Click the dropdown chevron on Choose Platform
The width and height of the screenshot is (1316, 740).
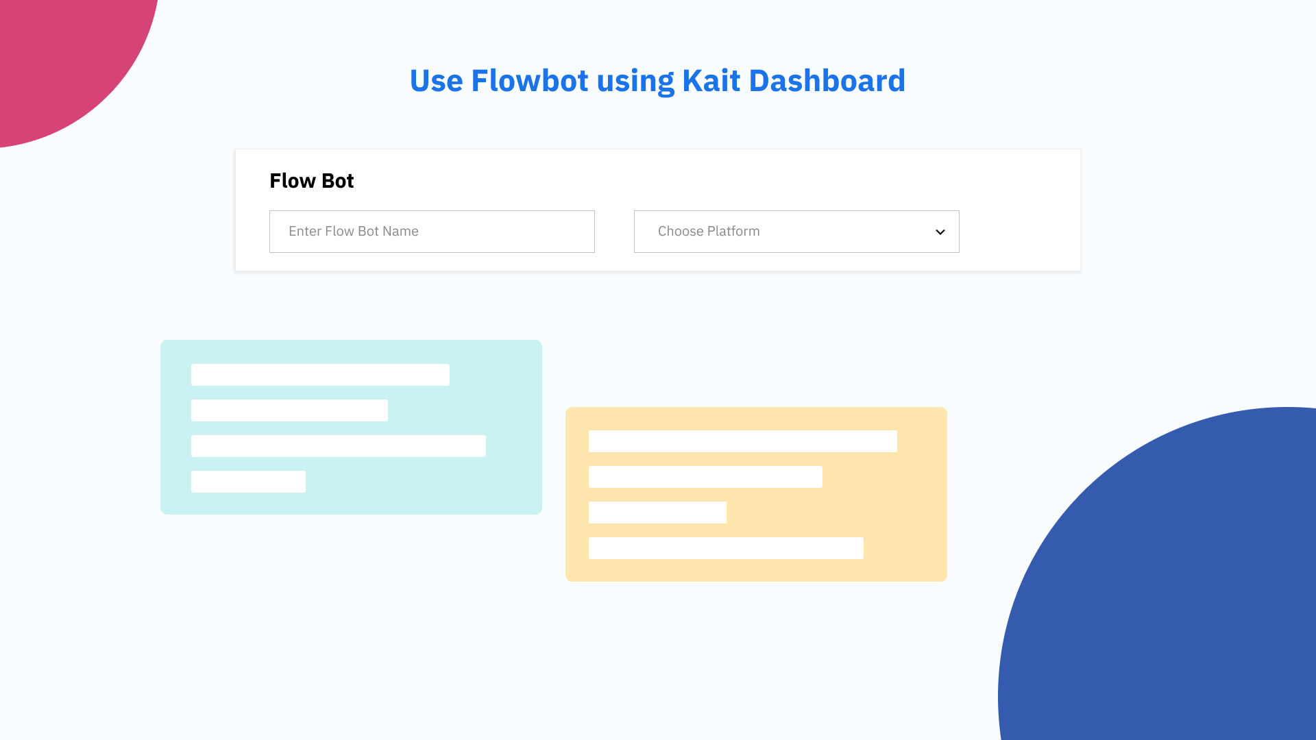point(940,232)
